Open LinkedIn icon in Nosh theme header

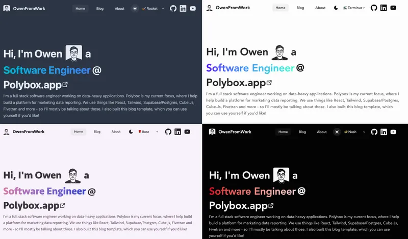384,132
